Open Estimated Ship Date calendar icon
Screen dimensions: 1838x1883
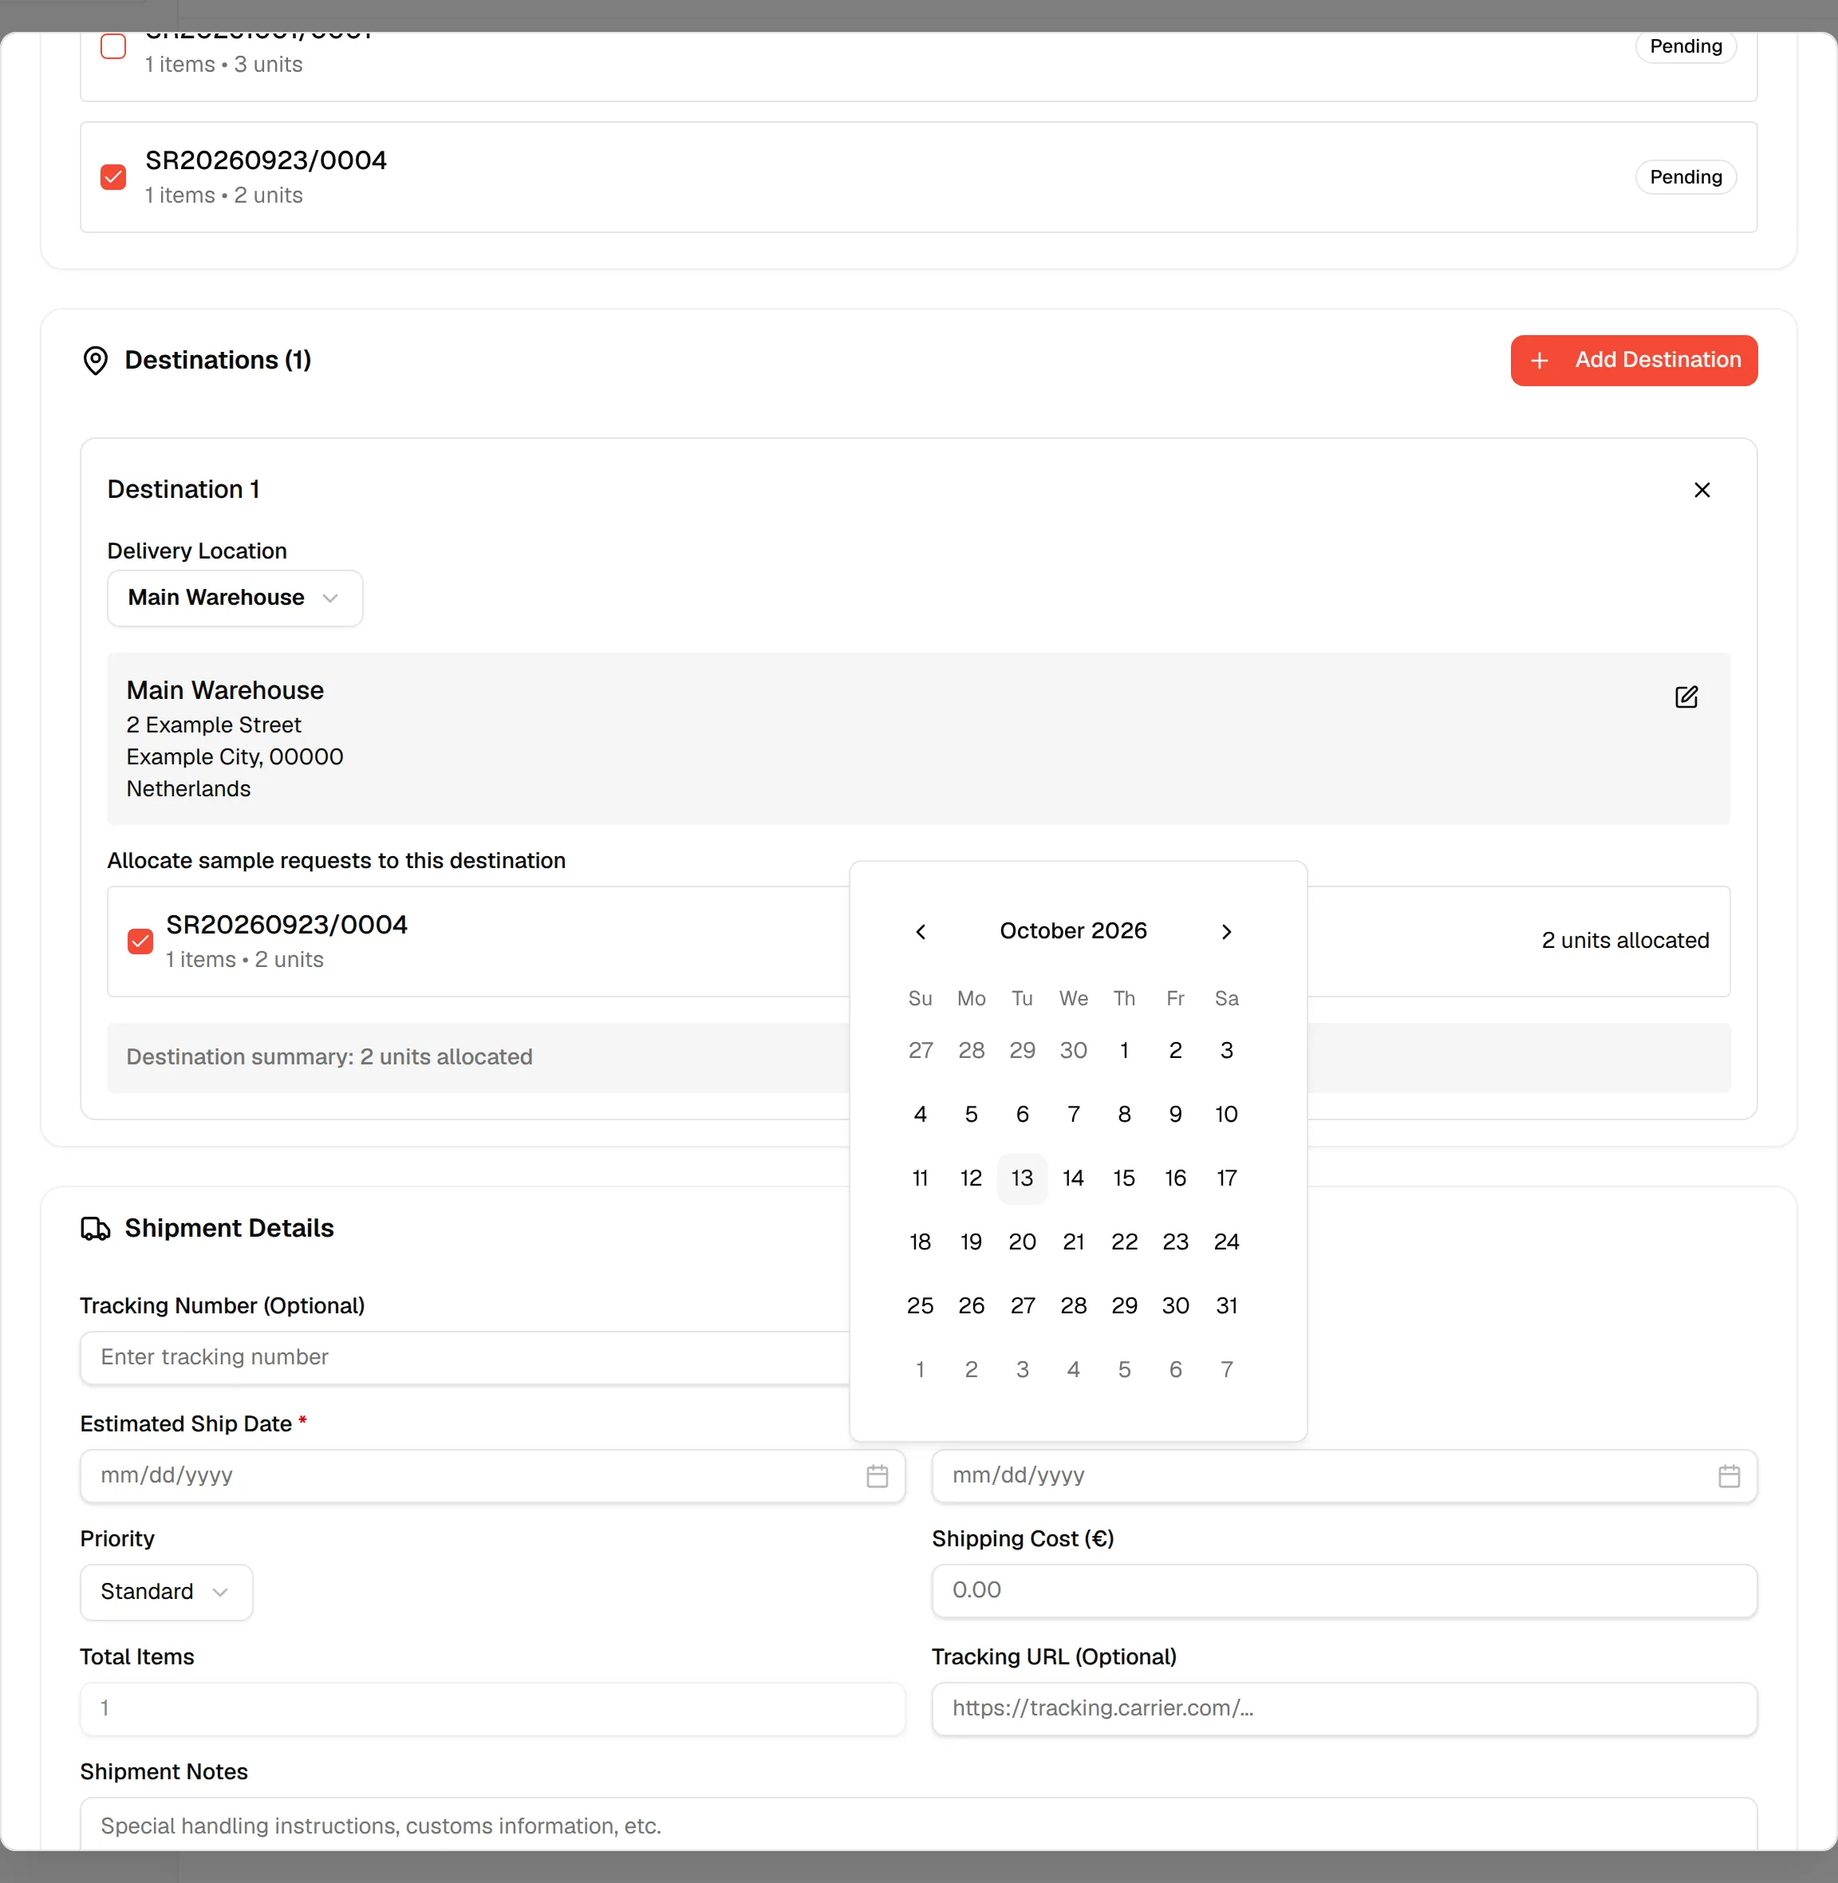coord(877,1475)
